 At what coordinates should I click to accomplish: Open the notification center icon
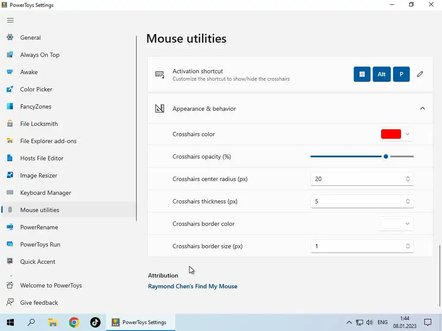(x=428, y=322)
